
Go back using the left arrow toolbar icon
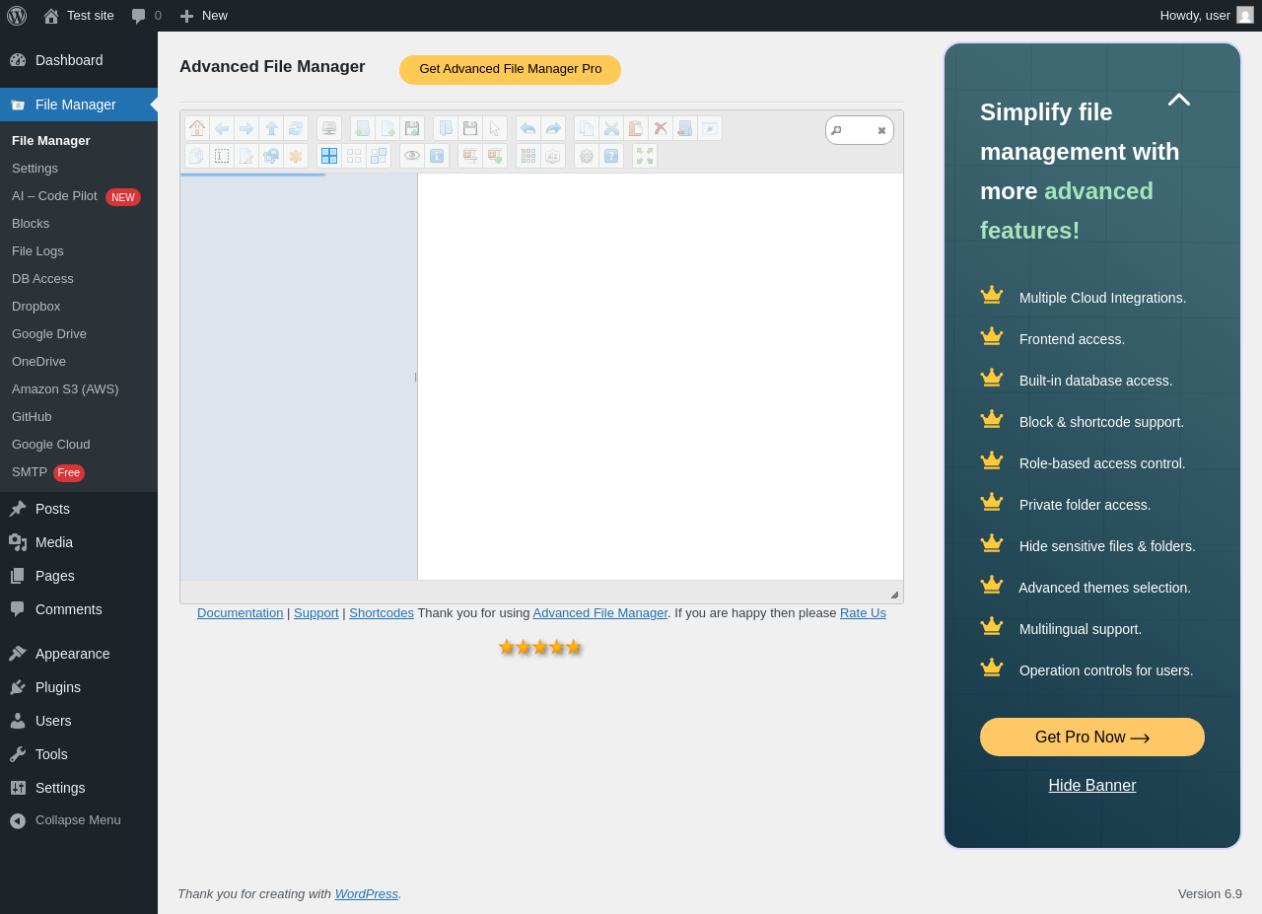[222, 128]
